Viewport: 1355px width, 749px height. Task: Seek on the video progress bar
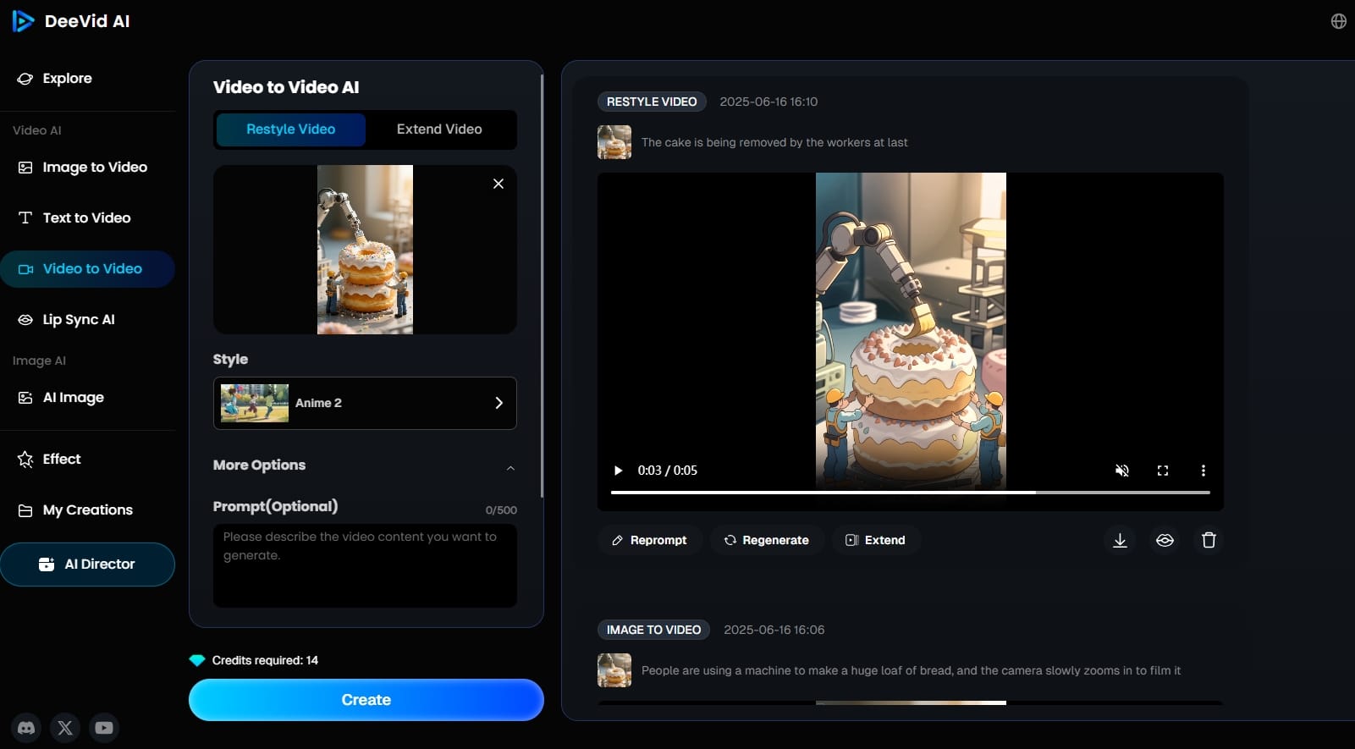(x=911, y=492)
